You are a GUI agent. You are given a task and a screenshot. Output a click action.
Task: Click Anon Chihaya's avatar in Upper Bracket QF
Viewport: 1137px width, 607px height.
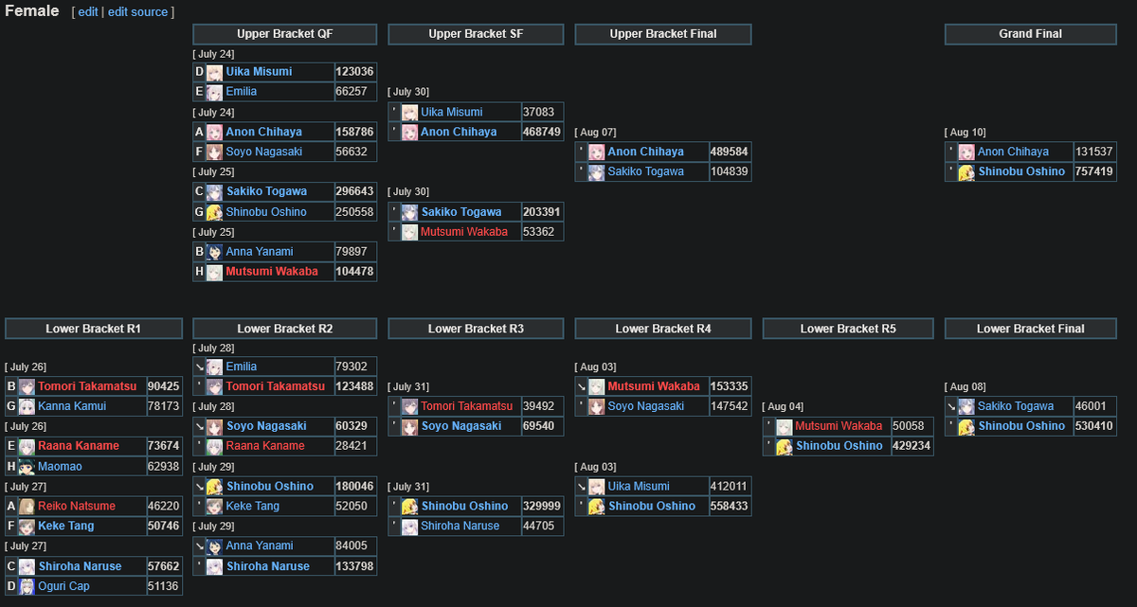[215, 133]
